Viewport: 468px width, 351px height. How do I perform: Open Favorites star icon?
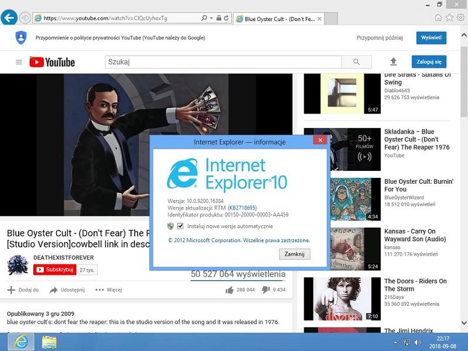449,18
